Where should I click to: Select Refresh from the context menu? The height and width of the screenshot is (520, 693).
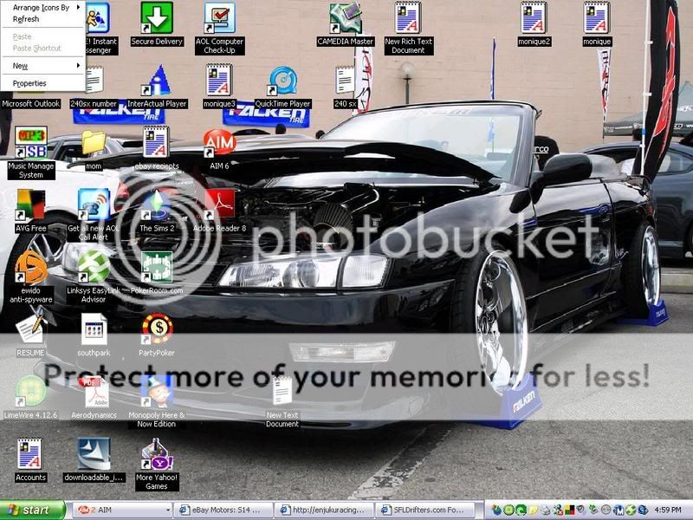26,19
